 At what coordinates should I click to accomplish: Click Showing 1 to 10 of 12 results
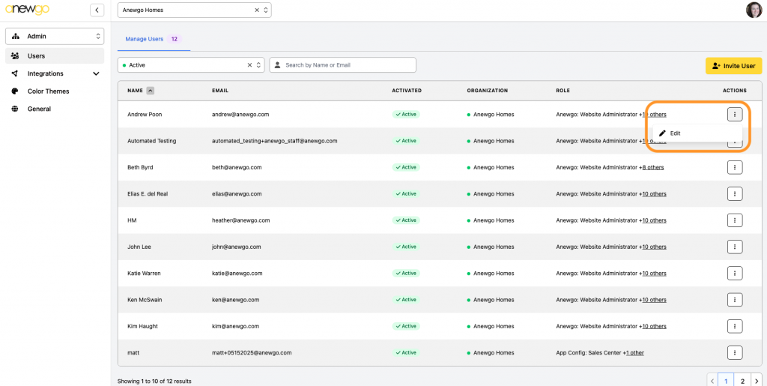[x=154, y=381]
